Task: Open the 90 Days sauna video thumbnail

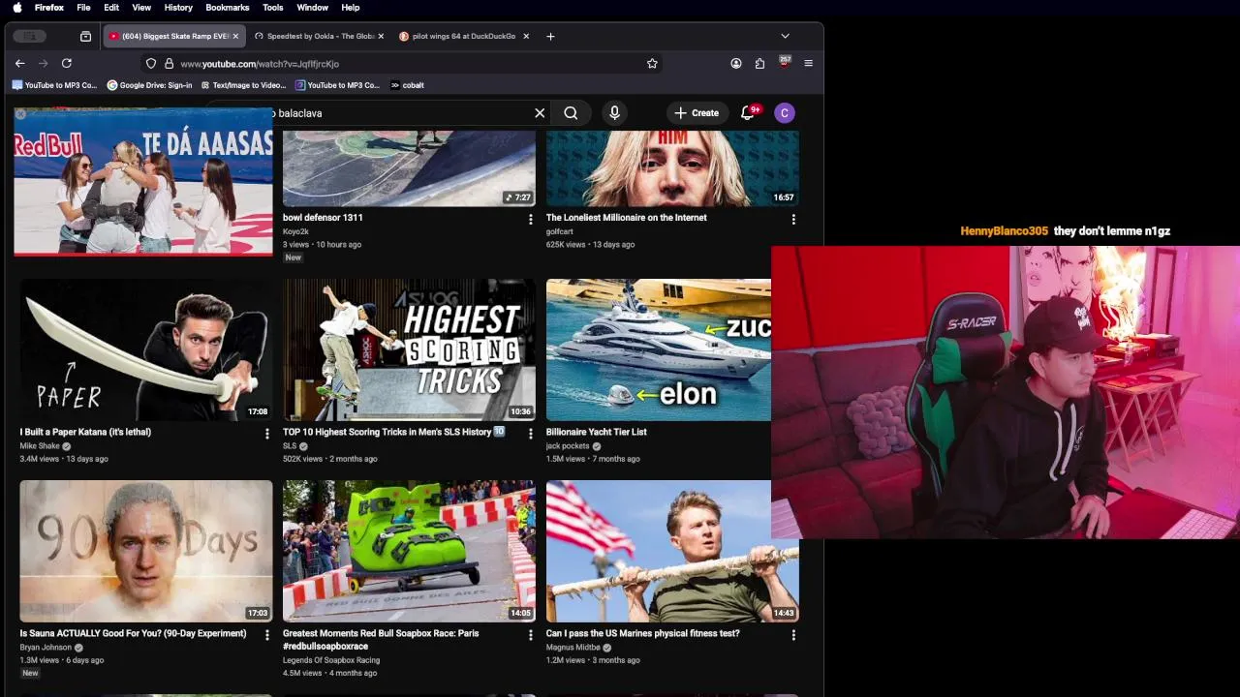Action: [x=146, y=551]
